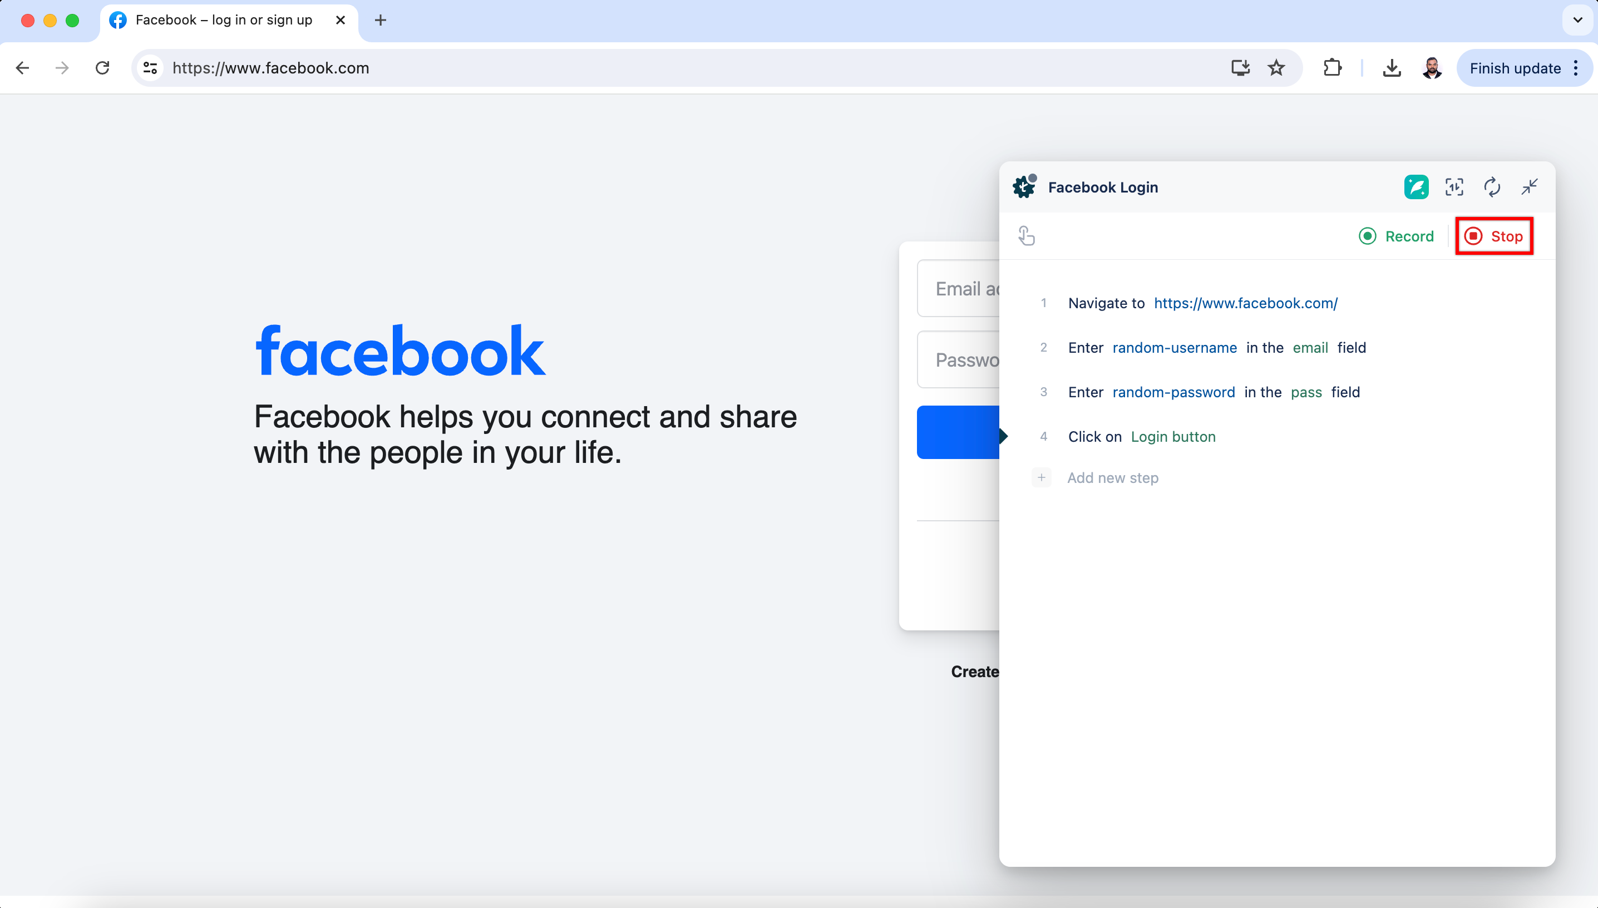Click the refresh cycle icon in panel header
This screenshot has height=908, width=1598.
1492,187
